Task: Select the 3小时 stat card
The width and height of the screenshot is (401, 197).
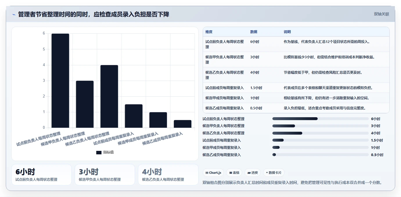Action: click(105, 175)
